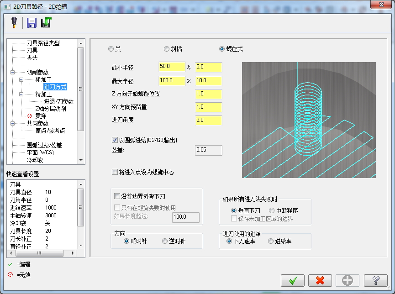
Task: Click the 进刀角度 value field
Action: tap(208, 121)
